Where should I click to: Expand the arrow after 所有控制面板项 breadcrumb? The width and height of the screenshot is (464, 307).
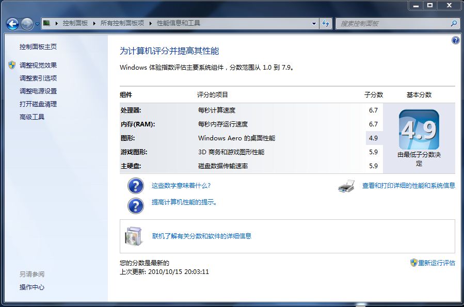(150, 23)
